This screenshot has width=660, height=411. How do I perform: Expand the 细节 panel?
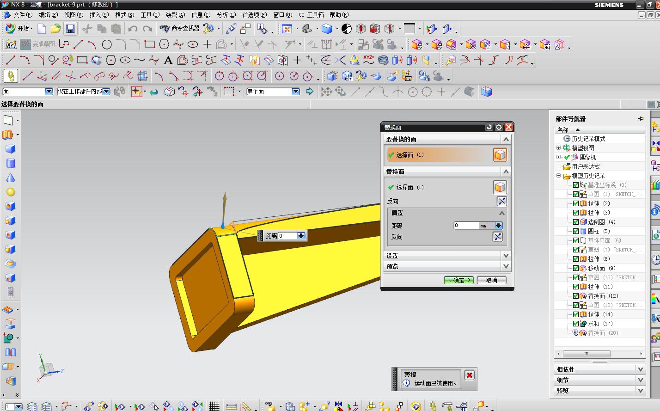(640, 380)
